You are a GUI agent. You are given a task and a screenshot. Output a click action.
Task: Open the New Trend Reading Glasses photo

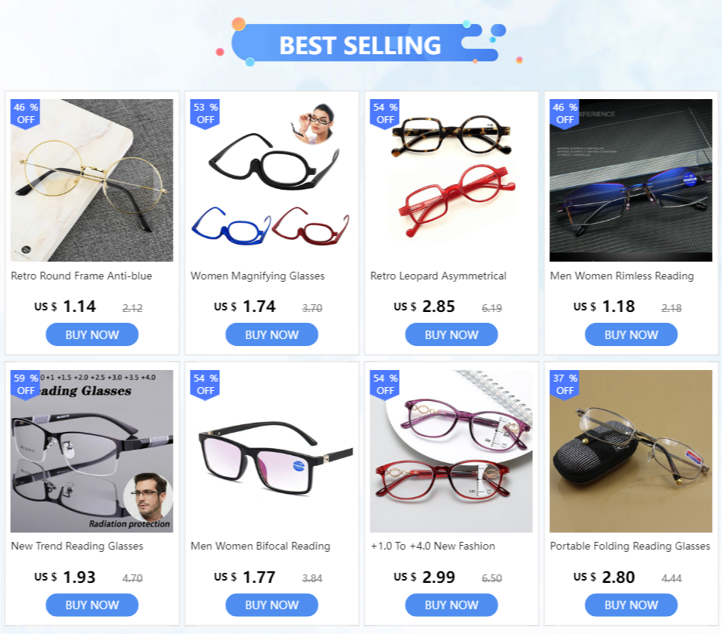pyautogui.click(x=91, y=451)
